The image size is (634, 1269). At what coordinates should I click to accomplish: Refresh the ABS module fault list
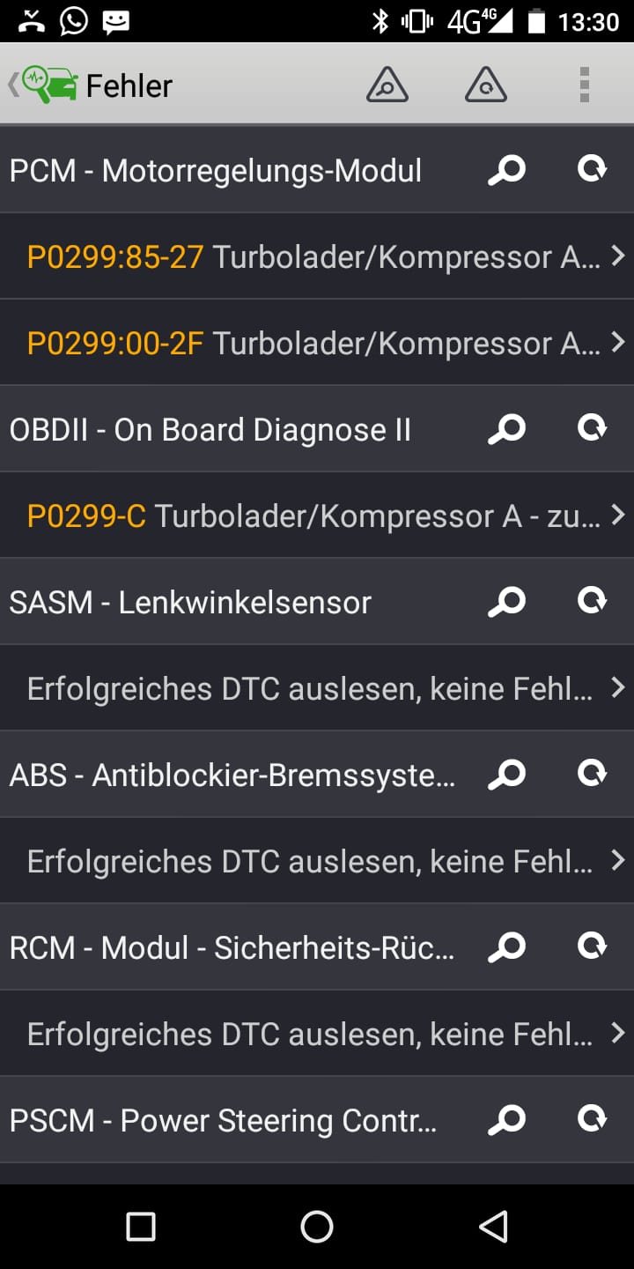pyautogui.click(x=592, y=775)
